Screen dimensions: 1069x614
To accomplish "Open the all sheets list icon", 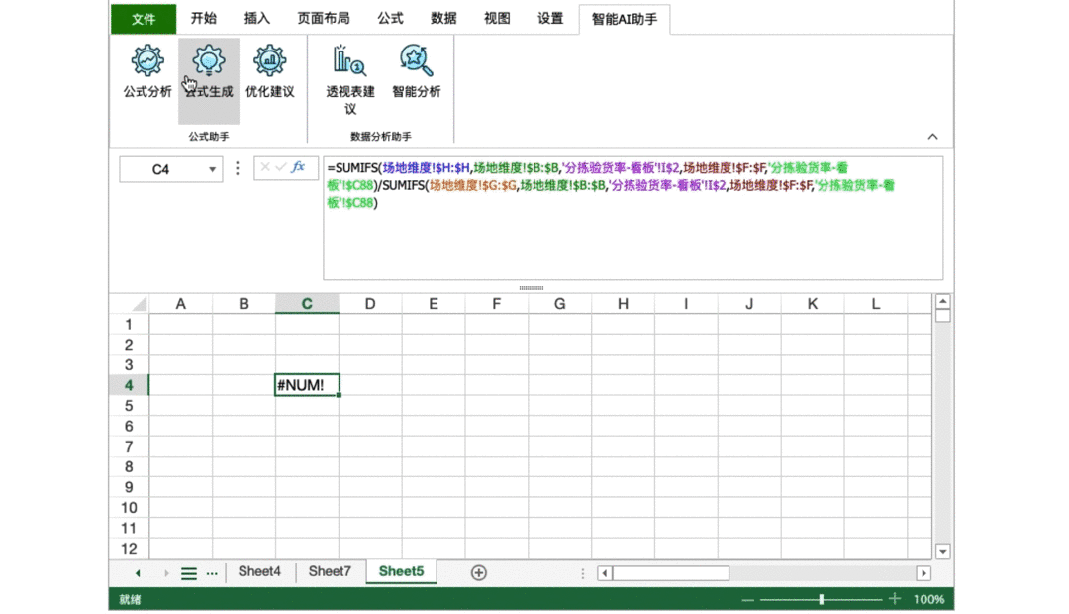I will click(189, 573).
